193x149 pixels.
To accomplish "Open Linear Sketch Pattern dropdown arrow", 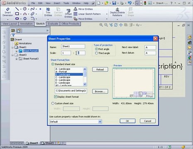I will [107, 14].
